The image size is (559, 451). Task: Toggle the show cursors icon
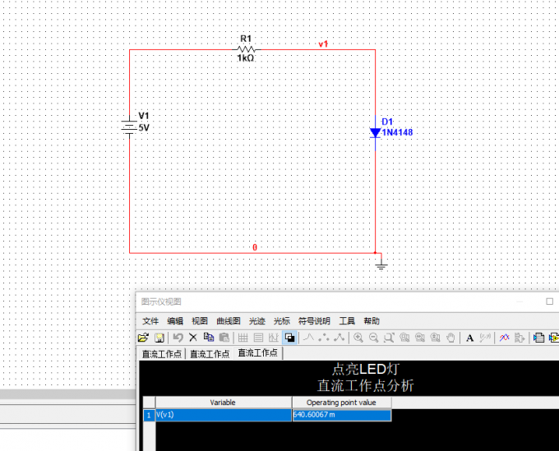274,338
